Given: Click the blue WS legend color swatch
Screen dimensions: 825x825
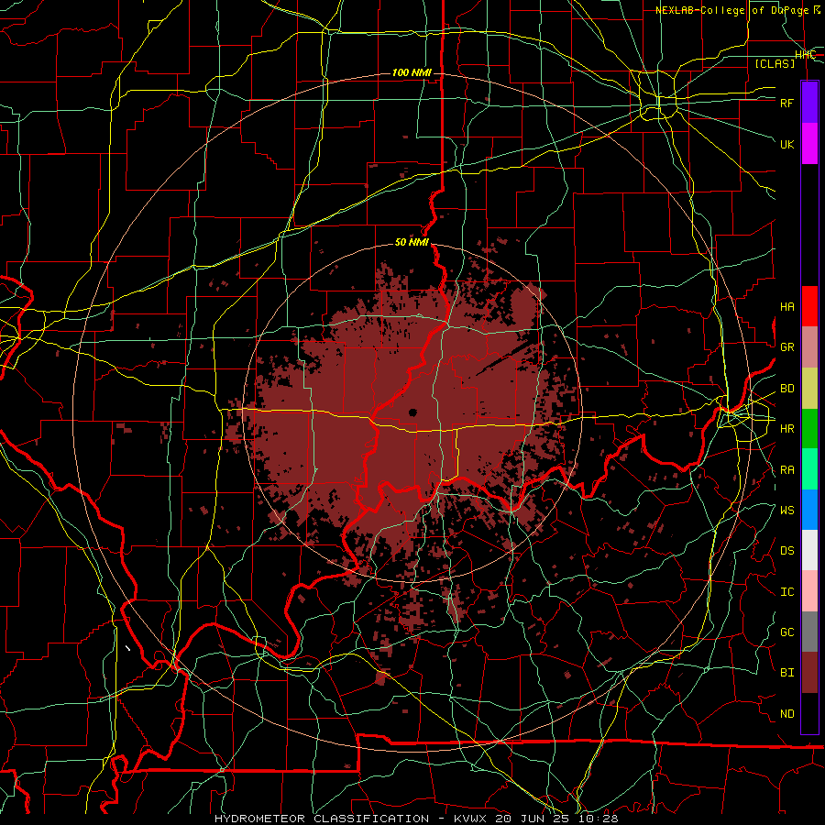Looking at the screenshot, I should pyautogui.click(x=809, y=510).
